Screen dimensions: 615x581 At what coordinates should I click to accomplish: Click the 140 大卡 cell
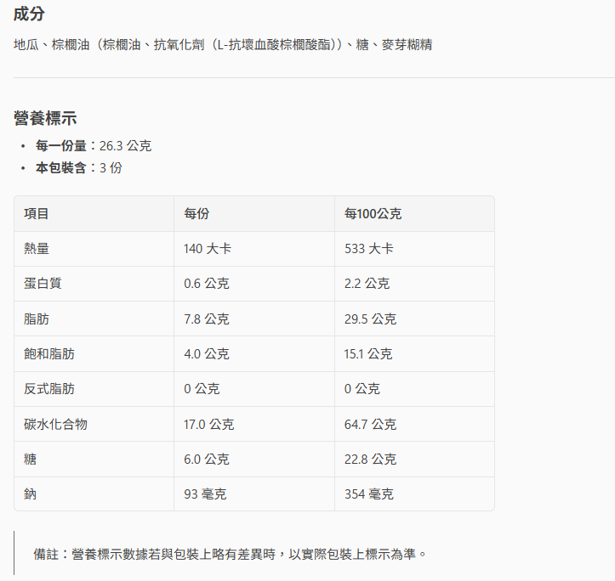coord(208,249)
